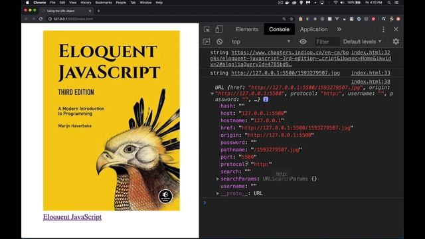The height and width of the screenshot is (239, 425).
Task: Follow the 'Eloquent JavaScript' page link
Action: click(72, 217)
